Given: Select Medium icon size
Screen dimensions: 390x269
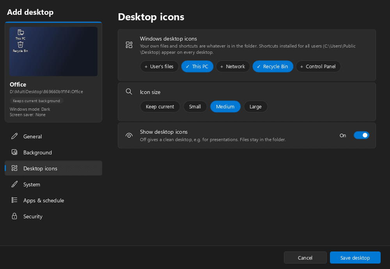Looking at the screenshot, I should click(x=225, y=107).
